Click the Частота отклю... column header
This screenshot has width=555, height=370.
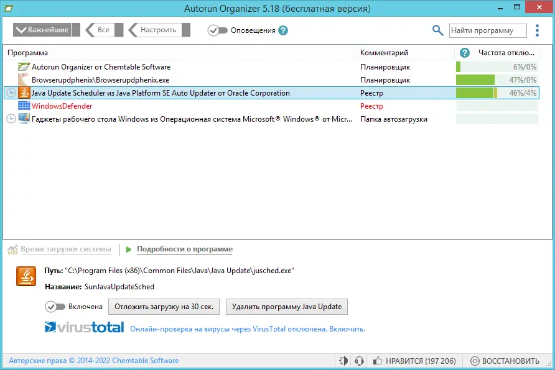pyautogui.click(x=506, y=53)
